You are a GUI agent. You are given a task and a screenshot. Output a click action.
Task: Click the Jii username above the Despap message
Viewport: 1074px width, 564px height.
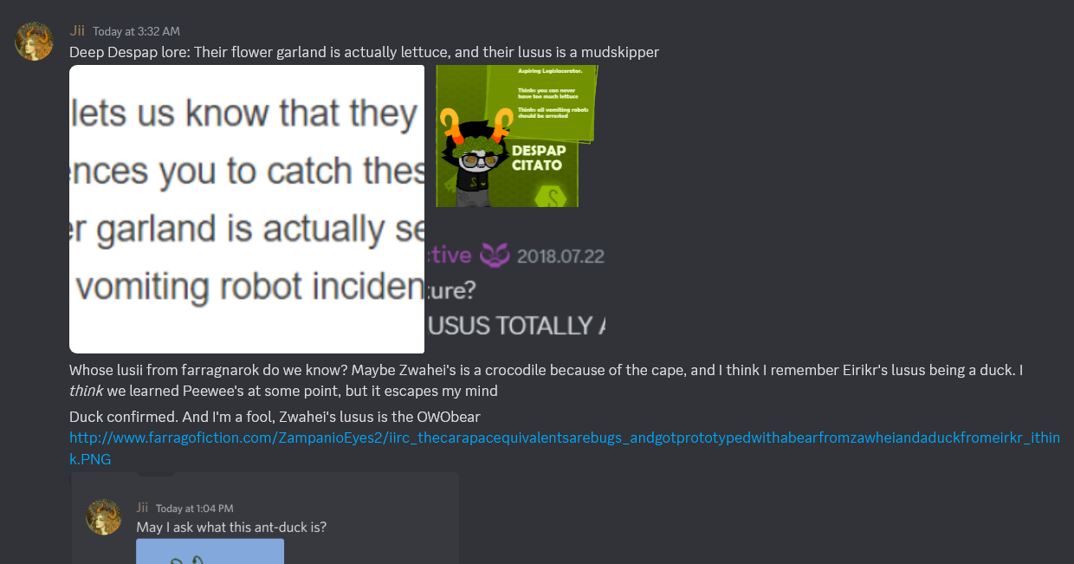click(x=76, y=30)
